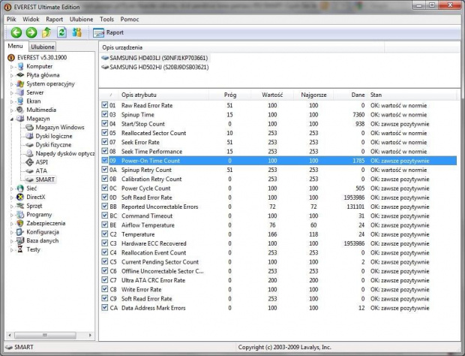
Task: Click the tree scrollbar right arrow
Action: (x=90, y=335)
